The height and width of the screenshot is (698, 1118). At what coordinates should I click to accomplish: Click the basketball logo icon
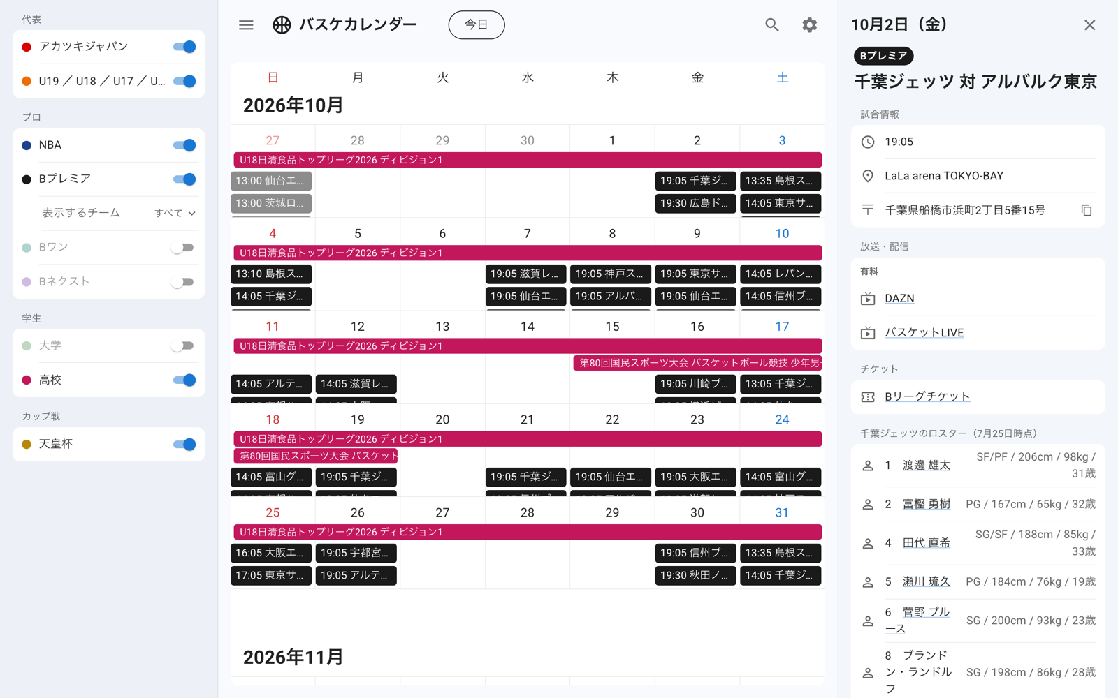[282, 25]
